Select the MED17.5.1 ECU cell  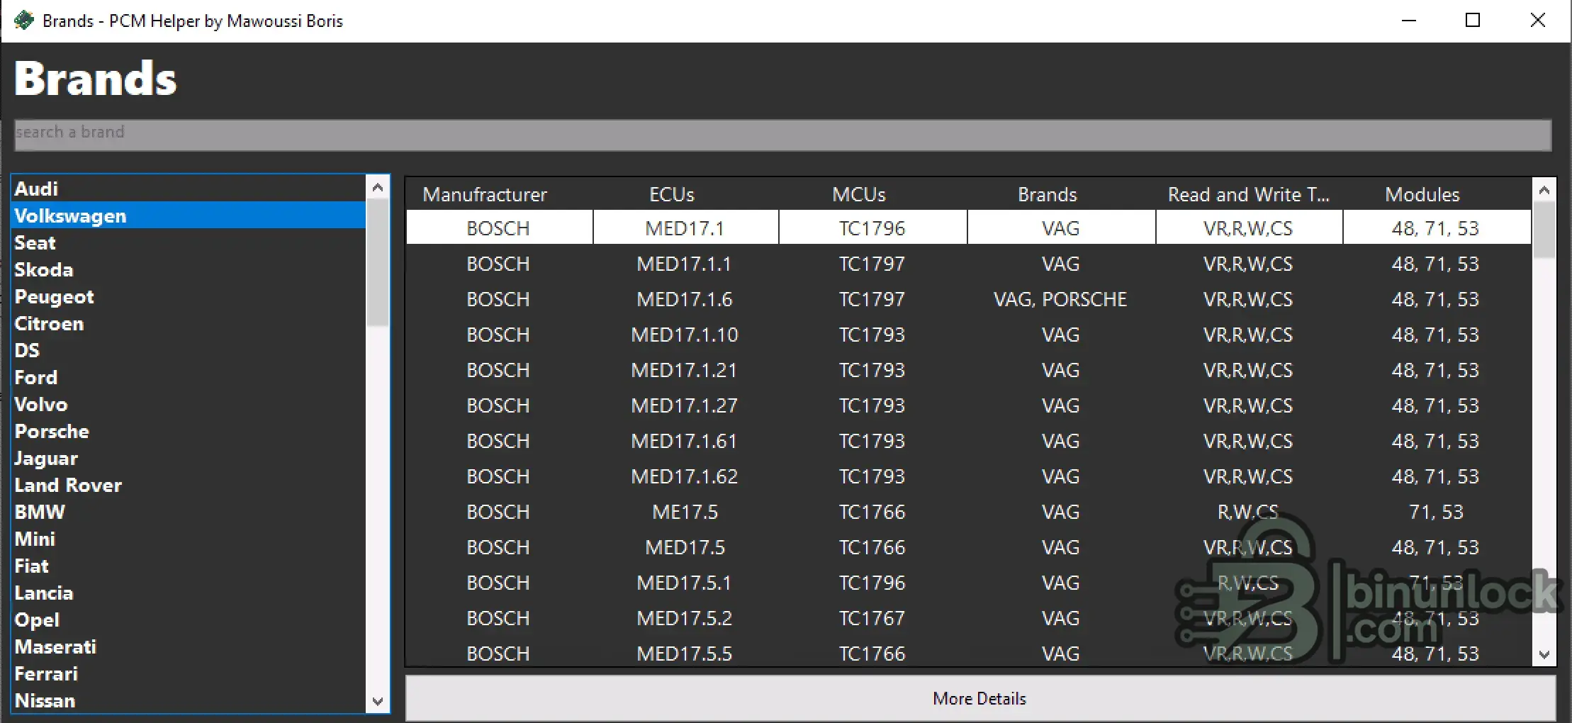(x=685, y=583)
